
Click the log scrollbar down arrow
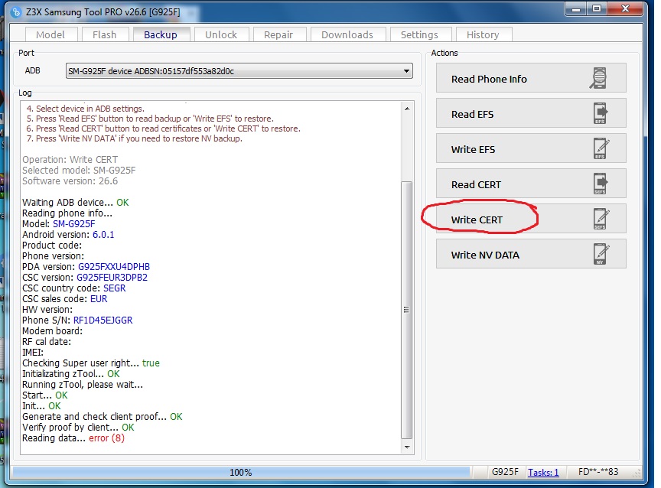(x=407, y=447)
